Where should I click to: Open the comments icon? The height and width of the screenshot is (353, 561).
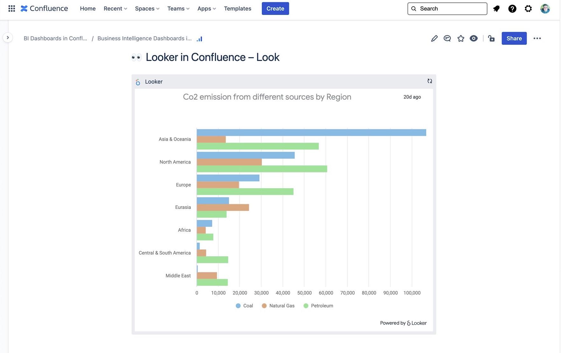[x=447, y=38]
